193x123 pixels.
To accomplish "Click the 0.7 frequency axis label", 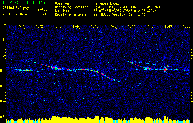I will pyautogui.click(x=3, y=101).
